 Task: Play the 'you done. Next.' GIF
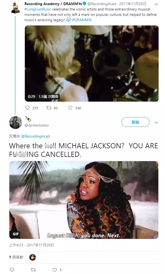click(84, 200)
